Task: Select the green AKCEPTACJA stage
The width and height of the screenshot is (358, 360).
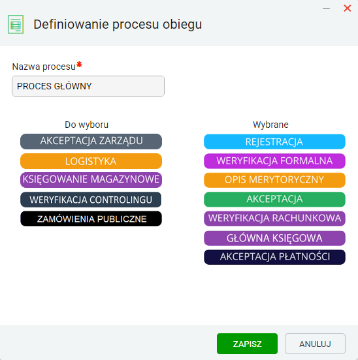Action: [x=274, y=200]
